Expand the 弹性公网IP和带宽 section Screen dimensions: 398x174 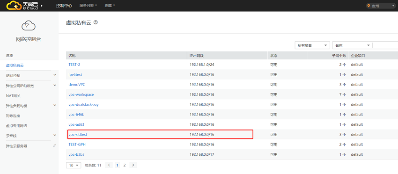[55, 85]
